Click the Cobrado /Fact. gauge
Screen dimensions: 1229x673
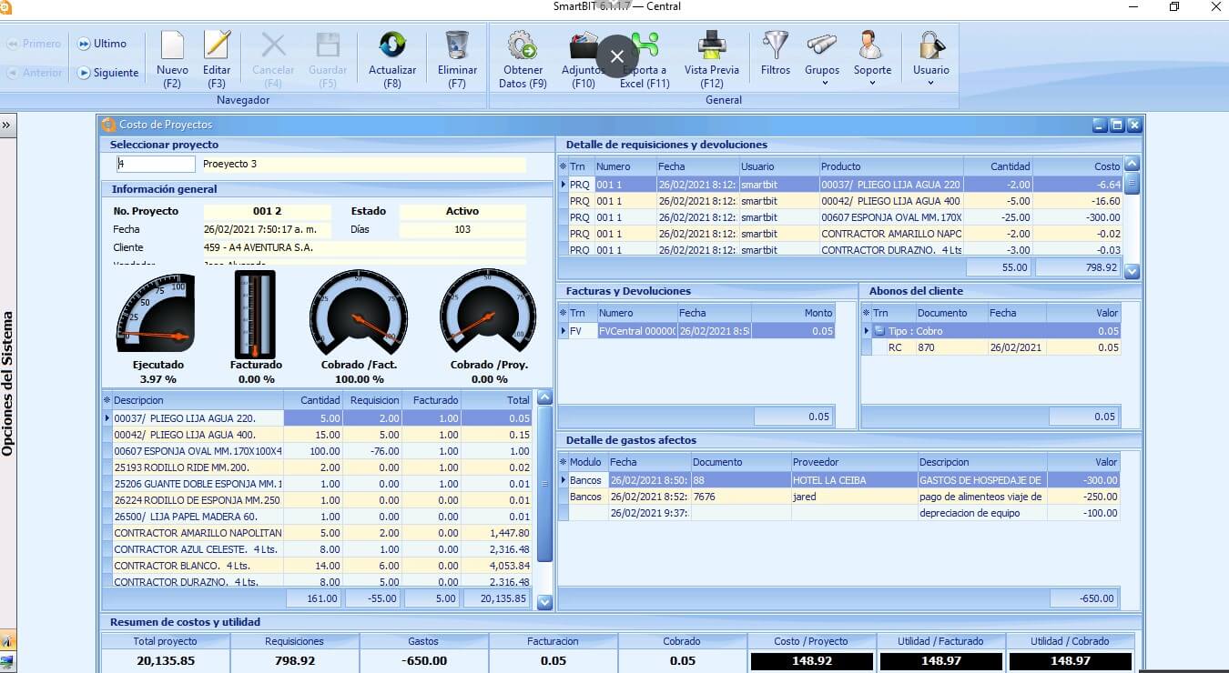359,313
